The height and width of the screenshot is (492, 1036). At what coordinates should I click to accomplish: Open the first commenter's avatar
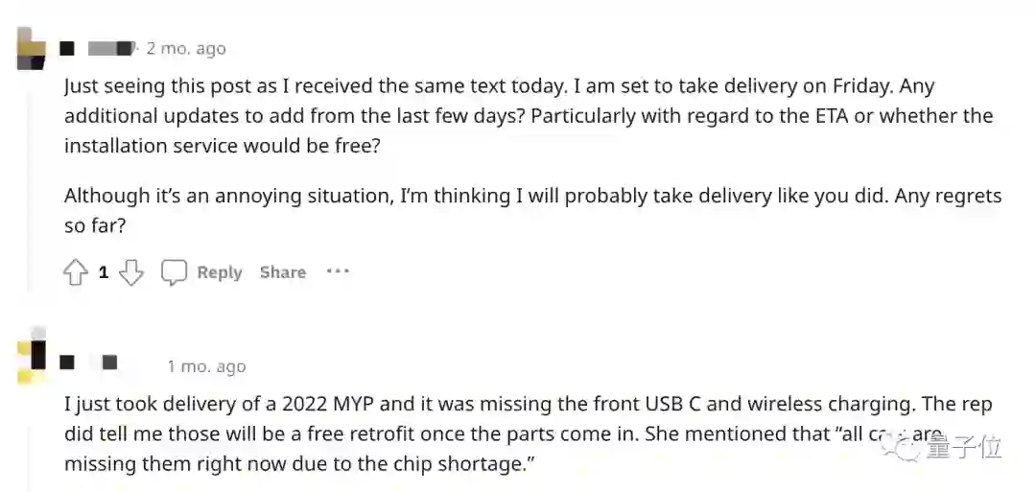[x=32, y=48]
